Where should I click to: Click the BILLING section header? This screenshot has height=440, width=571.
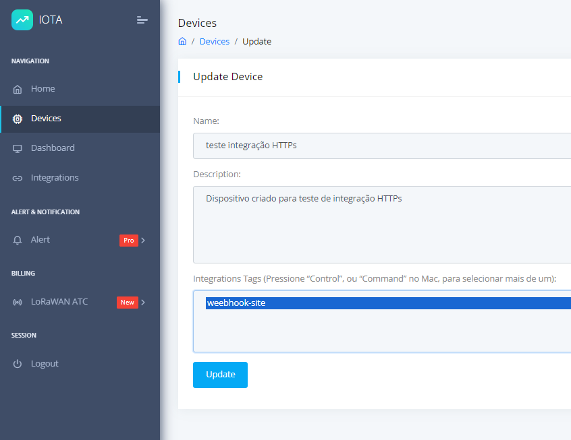(24, 274)
